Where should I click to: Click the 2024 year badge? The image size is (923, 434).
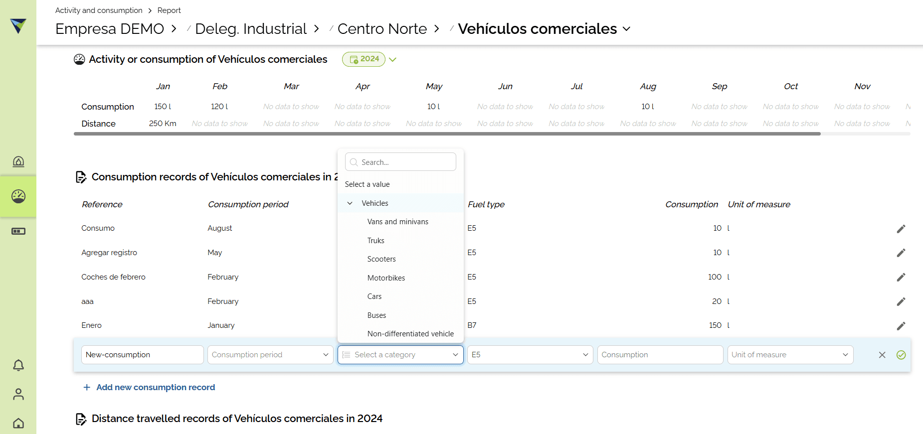click(x=364, y=59)
